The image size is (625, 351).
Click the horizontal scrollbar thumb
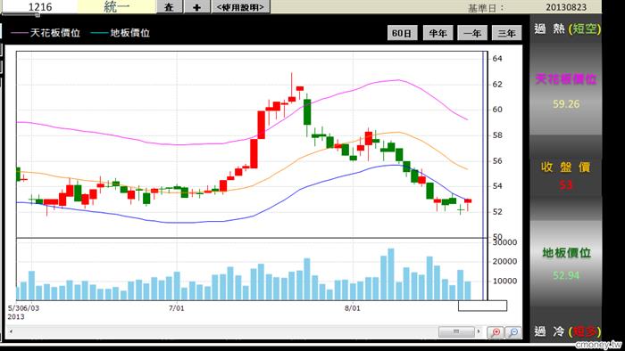click(456, 331)
